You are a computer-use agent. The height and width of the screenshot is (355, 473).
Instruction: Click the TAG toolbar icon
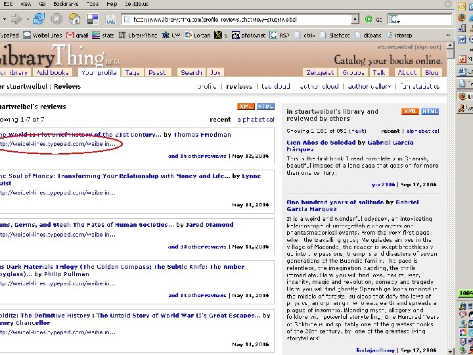110,20
